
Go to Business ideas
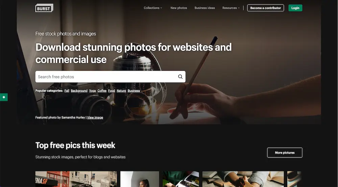[x=204, y=8]
